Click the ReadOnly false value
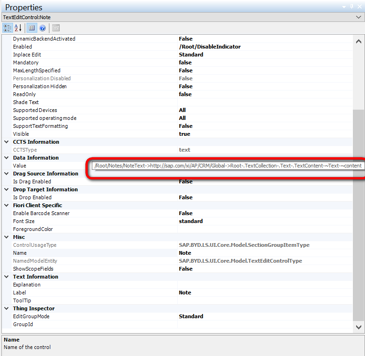This screenshot has width=365, height=356. (x=185, y=94)
